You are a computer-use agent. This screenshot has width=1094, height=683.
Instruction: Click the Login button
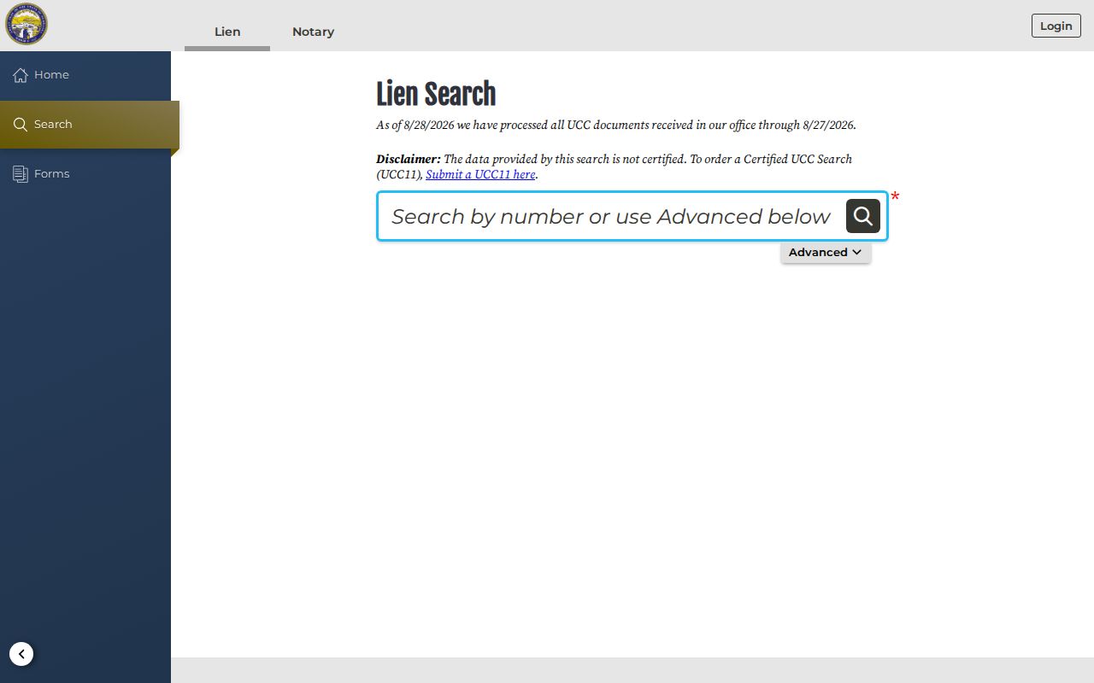click(x=1056, y=26)
